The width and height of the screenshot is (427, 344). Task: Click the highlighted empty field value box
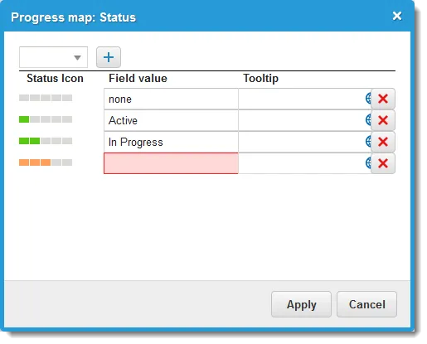tap(171, 163)
